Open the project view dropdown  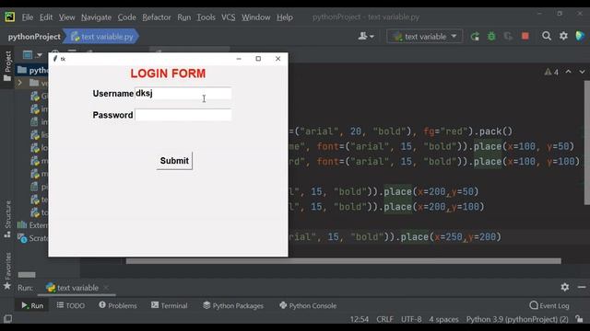coord(32,55)
